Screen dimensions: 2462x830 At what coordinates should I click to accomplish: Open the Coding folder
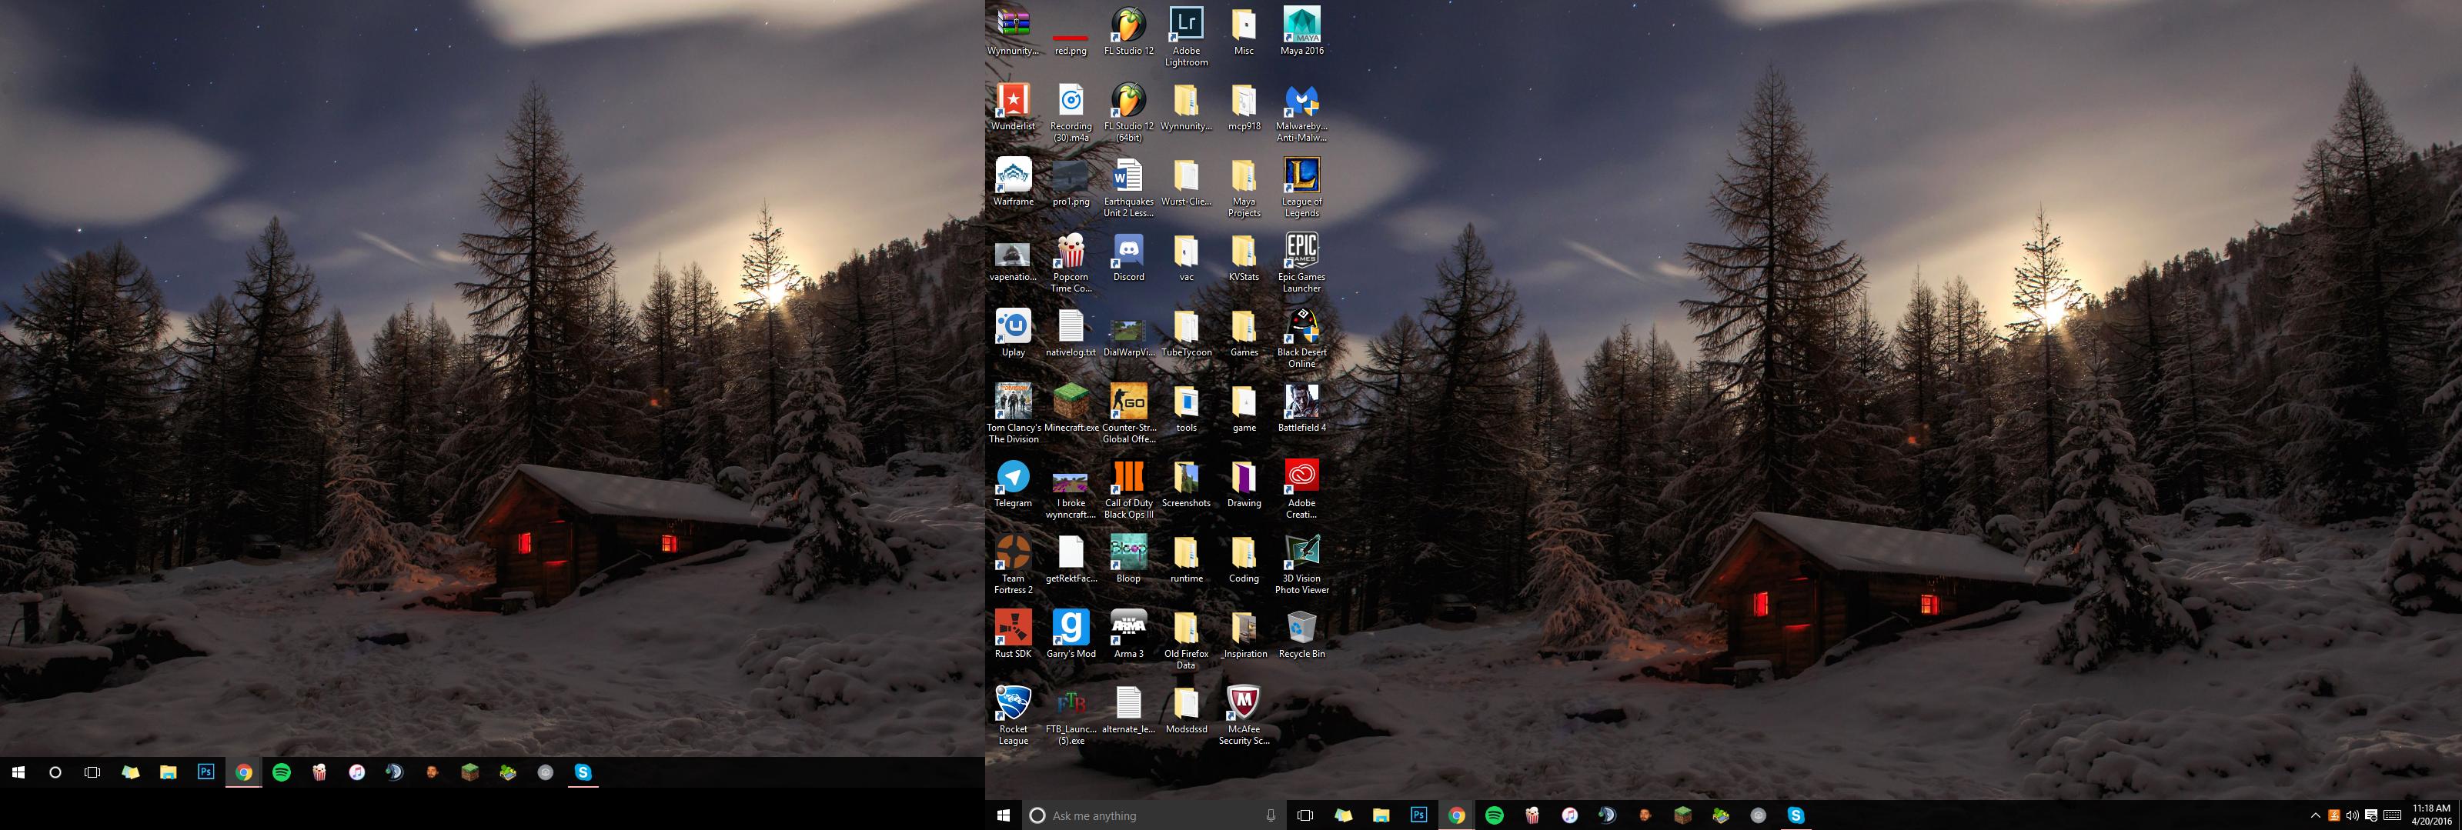(x=1244, y=558)
